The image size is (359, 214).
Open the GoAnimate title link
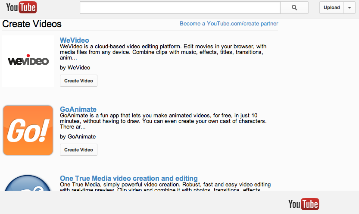coord(78,109)
